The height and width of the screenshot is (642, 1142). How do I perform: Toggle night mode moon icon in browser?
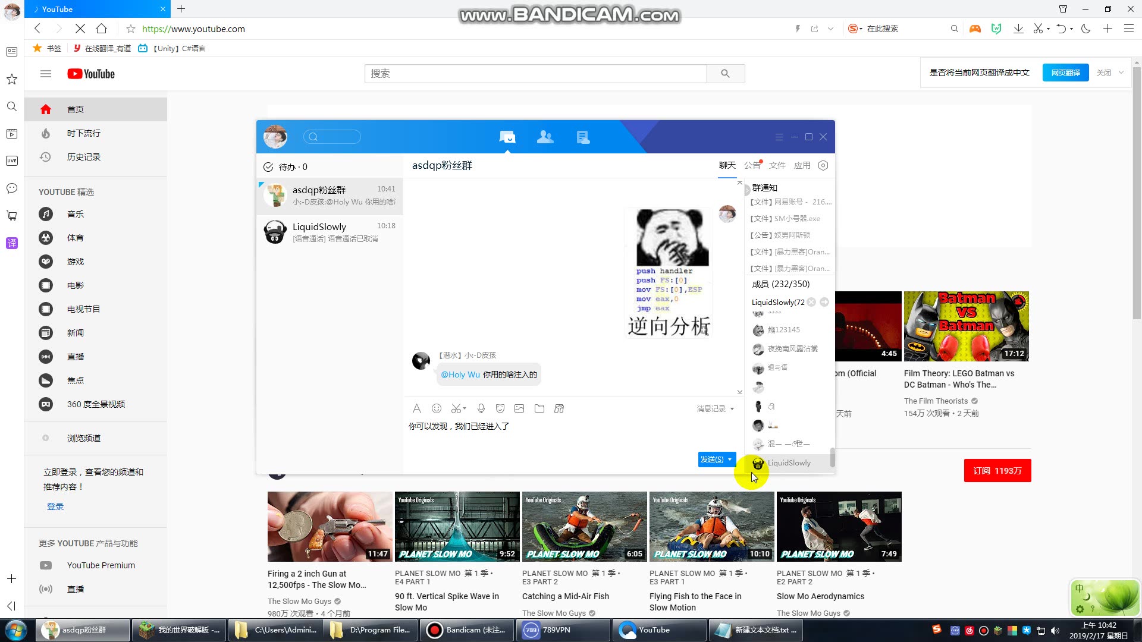click(x=1086, y=29)
